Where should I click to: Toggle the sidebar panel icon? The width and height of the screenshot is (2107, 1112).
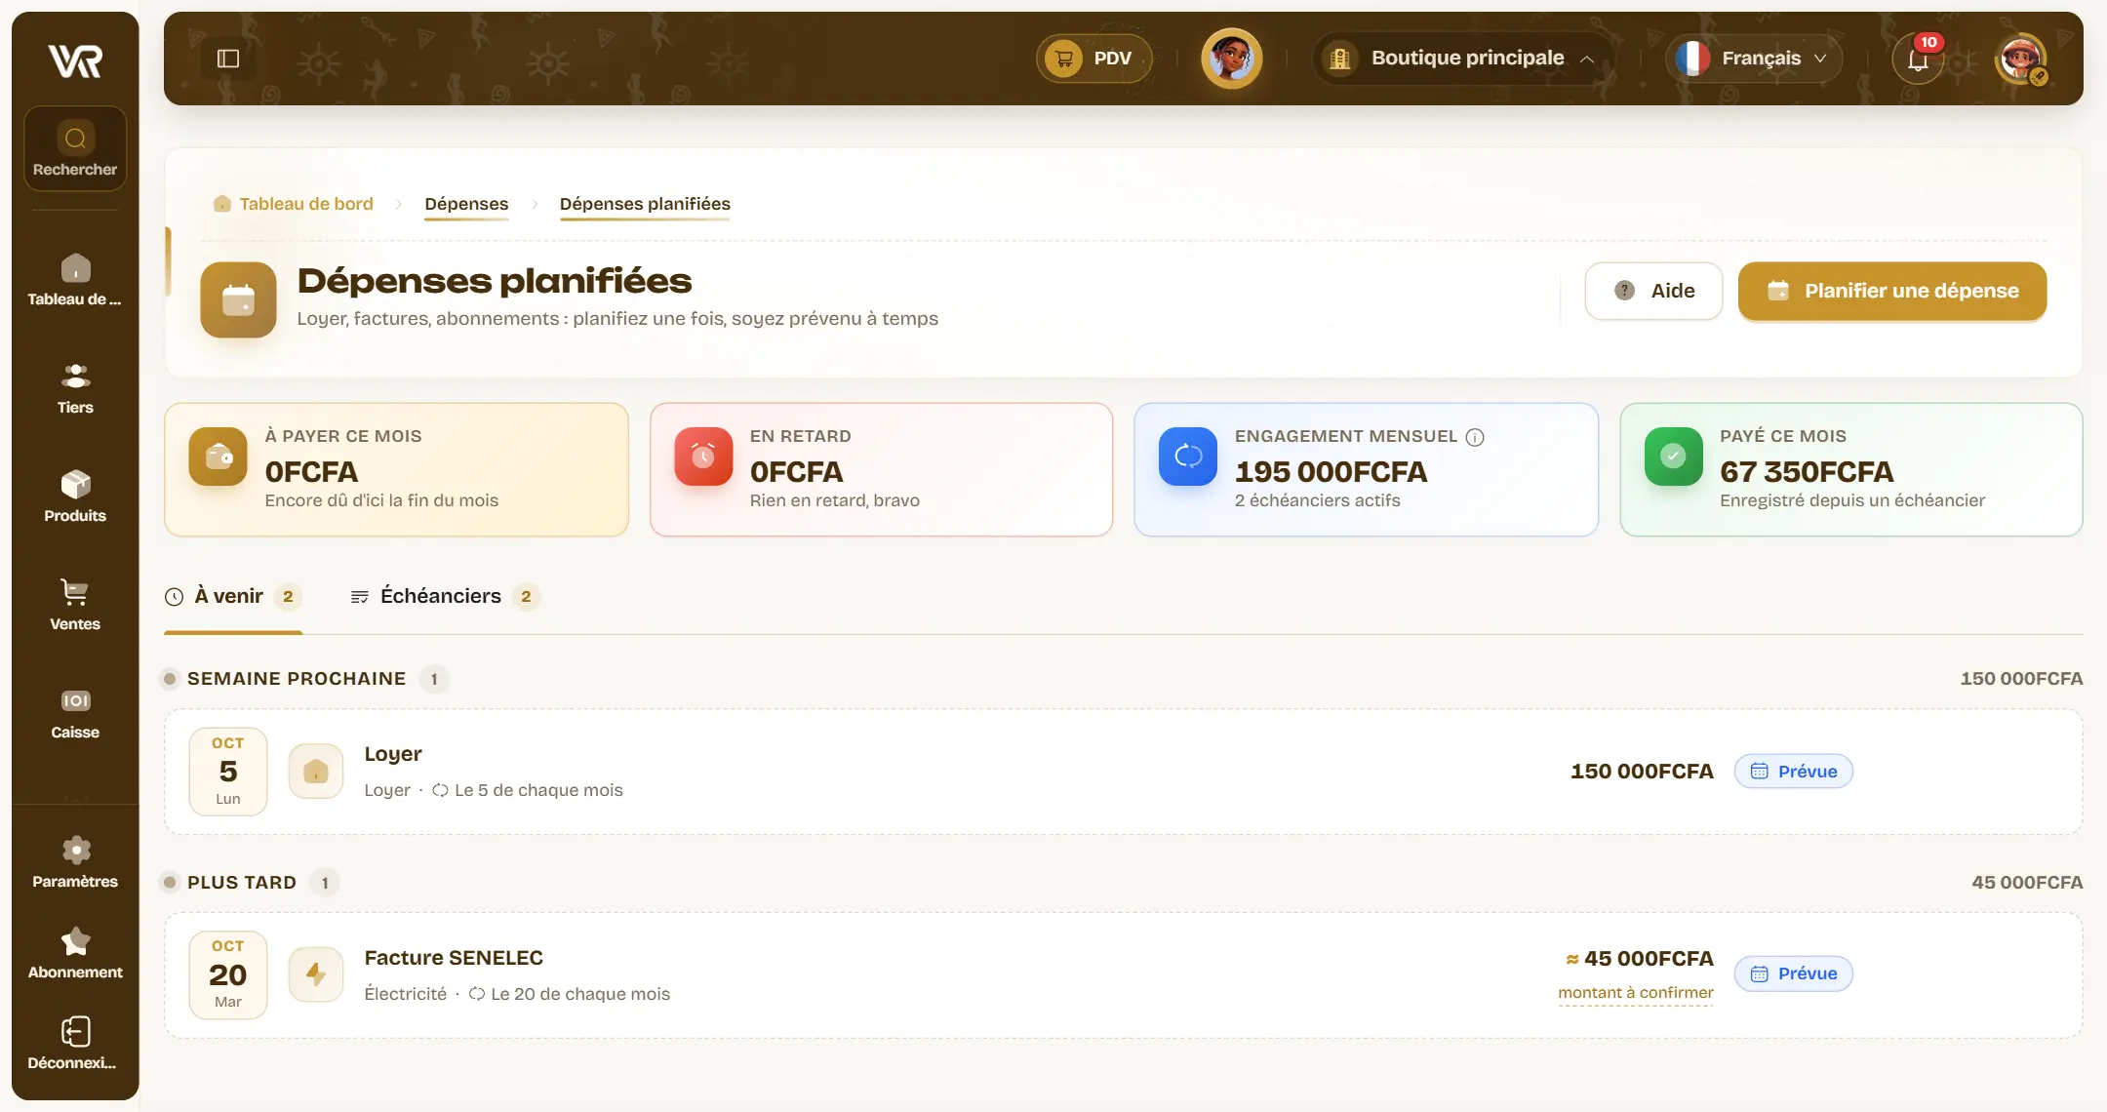click(228, 59)
